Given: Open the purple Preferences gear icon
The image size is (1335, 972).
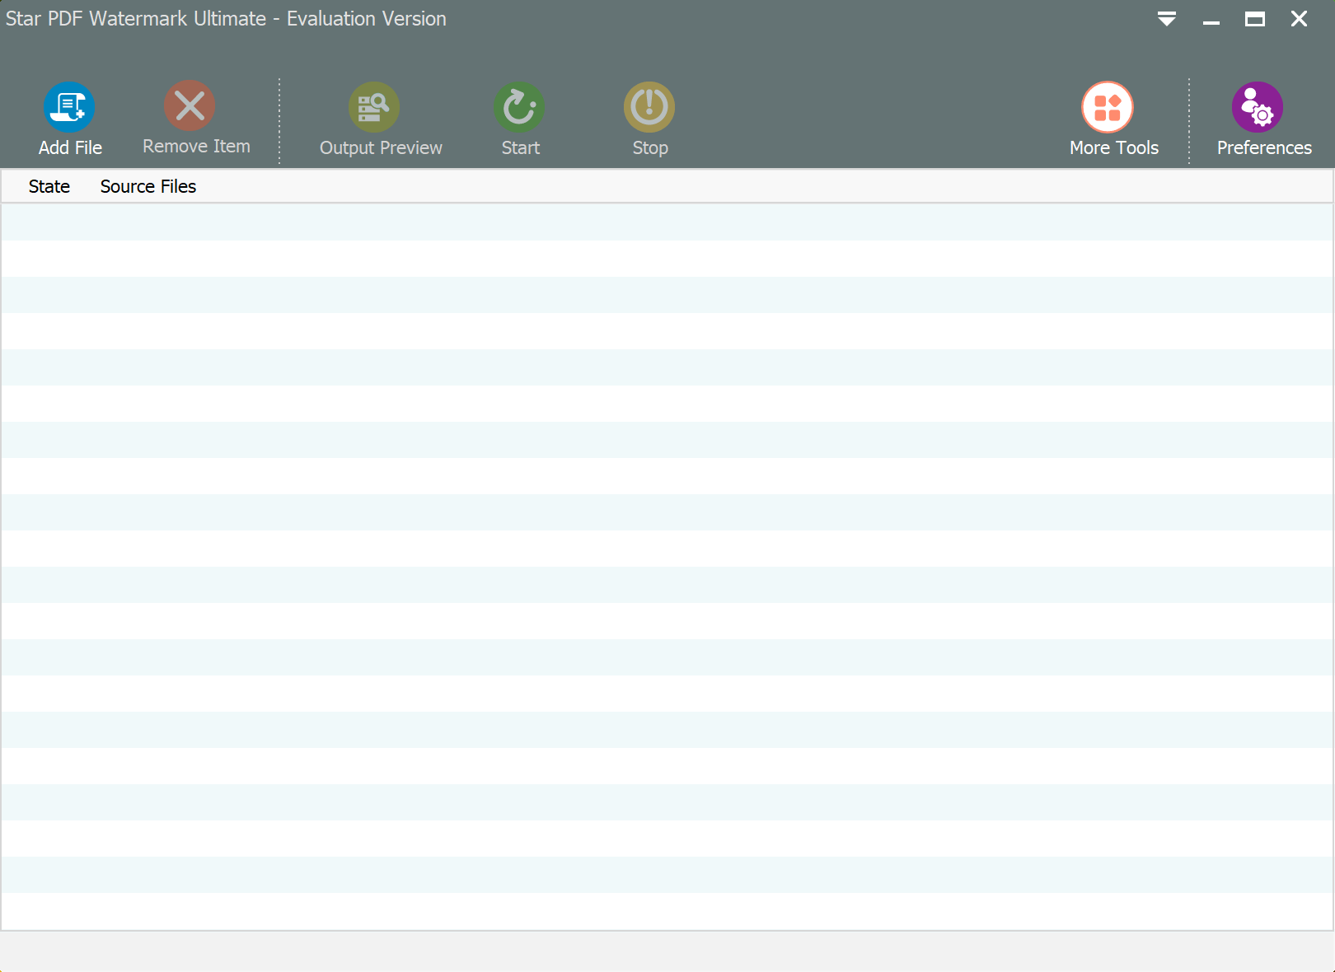Looking at the screenshot, I should click(1258, 107).
